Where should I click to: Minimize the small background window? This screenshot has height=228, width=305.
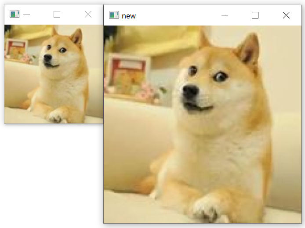(x=26, y=14)
